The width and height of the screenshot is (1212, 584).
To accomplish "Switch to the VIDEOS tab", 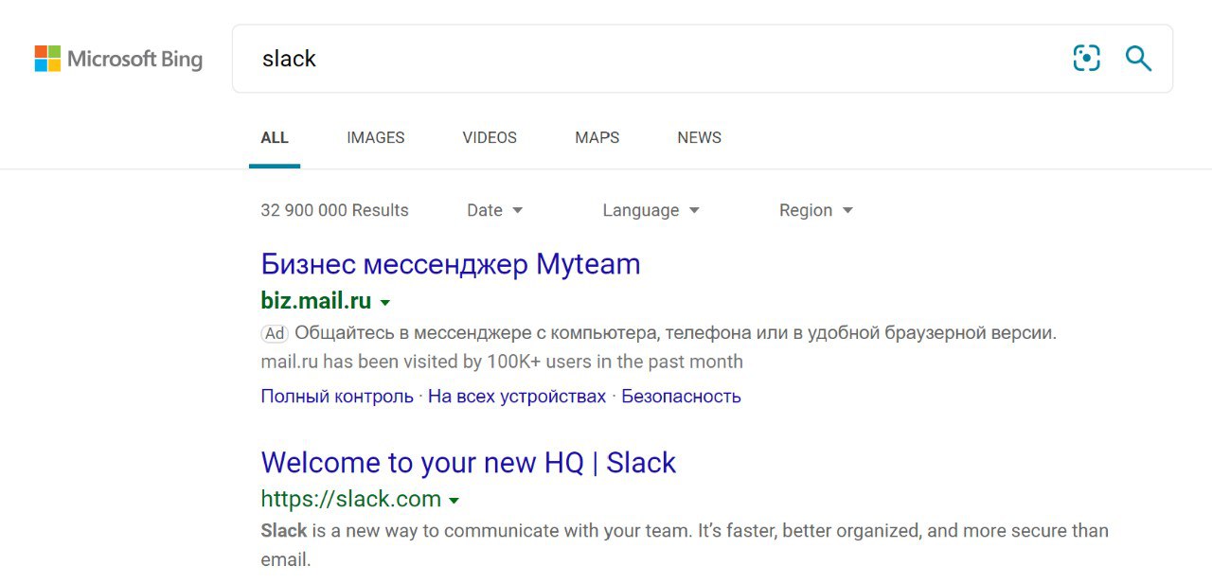I will click(490, 137).
